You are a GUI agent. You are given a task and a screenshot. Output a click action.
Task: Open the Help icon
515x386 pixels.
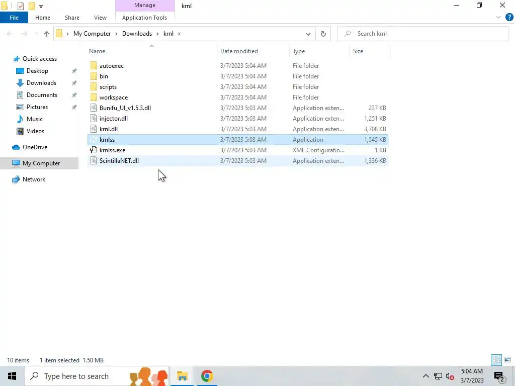coord(509,18)
